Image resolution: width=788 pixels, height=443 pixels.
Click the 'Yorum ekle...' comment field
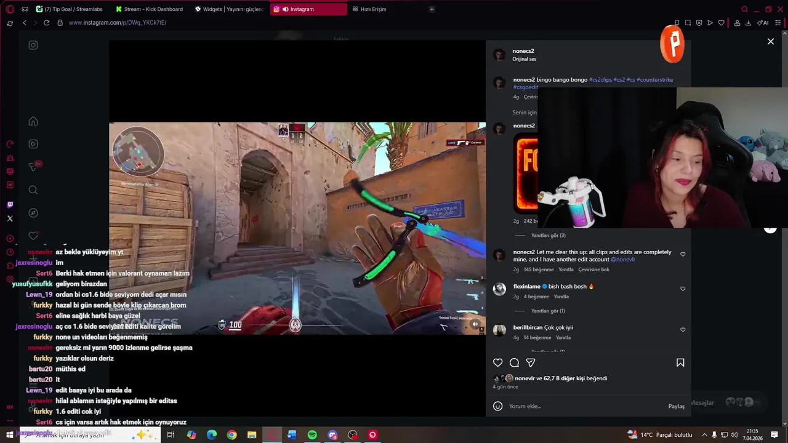585,406
